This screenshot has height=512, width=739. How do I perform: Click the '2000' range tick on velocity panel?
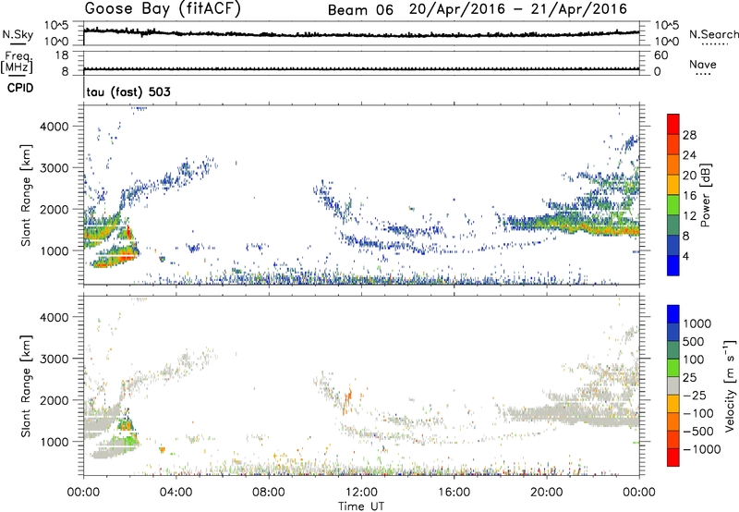click(55, 400)
